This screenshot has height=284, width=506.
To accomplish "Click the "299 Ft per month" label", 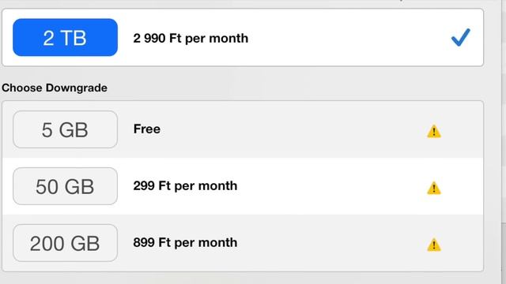I will (185, 186).
